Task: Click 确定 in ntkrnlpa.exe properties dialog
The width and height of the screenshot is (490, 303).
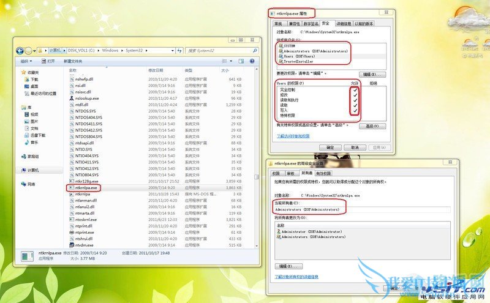Action: [x=330, y=148]
